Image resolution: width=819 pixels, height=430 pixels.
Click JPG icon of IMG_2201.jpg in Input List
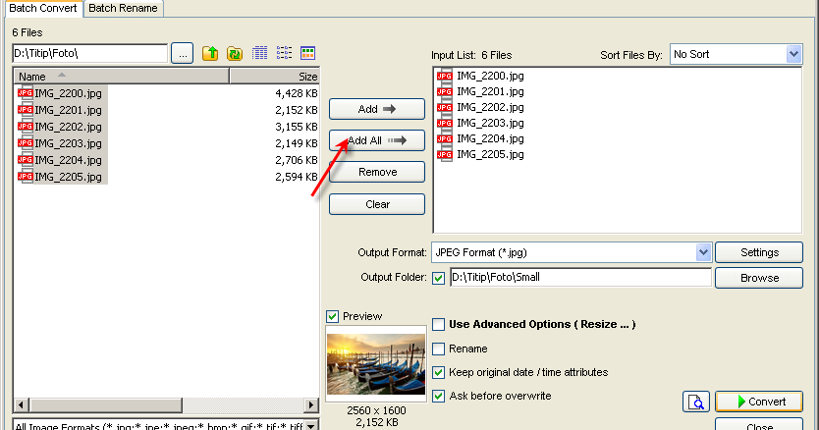[x=445, y=92]
